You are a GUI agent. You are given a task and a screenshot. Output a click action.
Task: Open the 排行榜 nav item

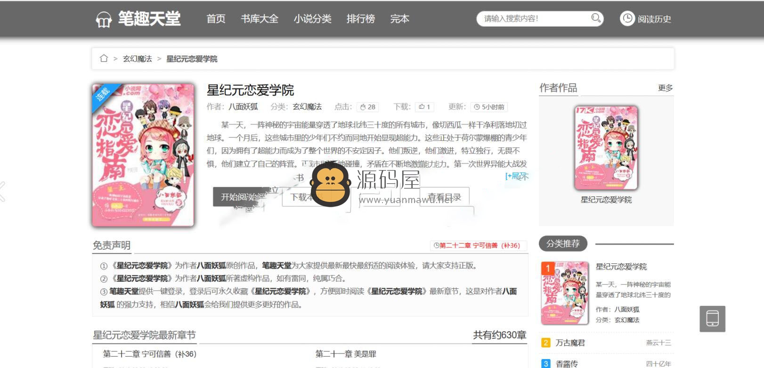point(360,19)
